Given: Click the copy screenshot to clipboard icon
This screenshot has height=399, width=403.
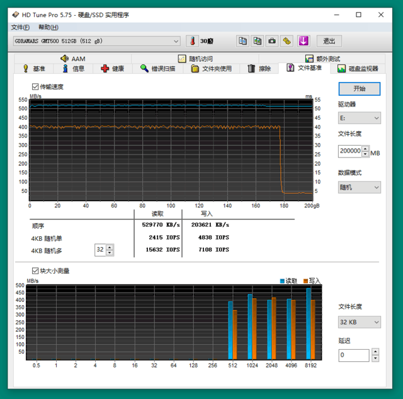Looking at the screenshot, I should (x=258, y=41).
